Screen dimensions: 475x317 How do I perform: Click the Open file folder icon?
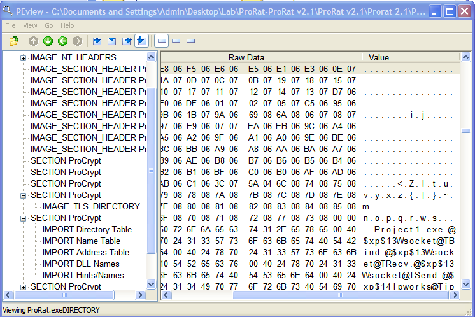click(x=14, y=41)
